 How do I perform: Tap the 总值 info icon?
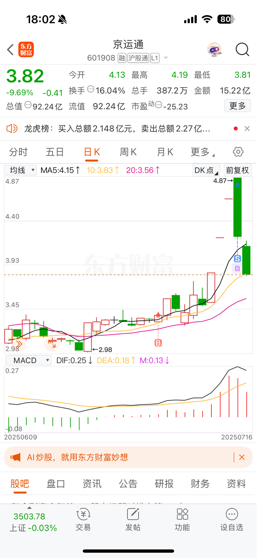tap(28, 105)
